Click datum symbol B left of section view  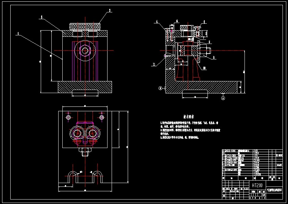pos(160,88)
